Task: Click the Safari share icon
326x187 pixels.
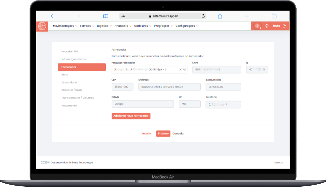Action: click(220, 16)
